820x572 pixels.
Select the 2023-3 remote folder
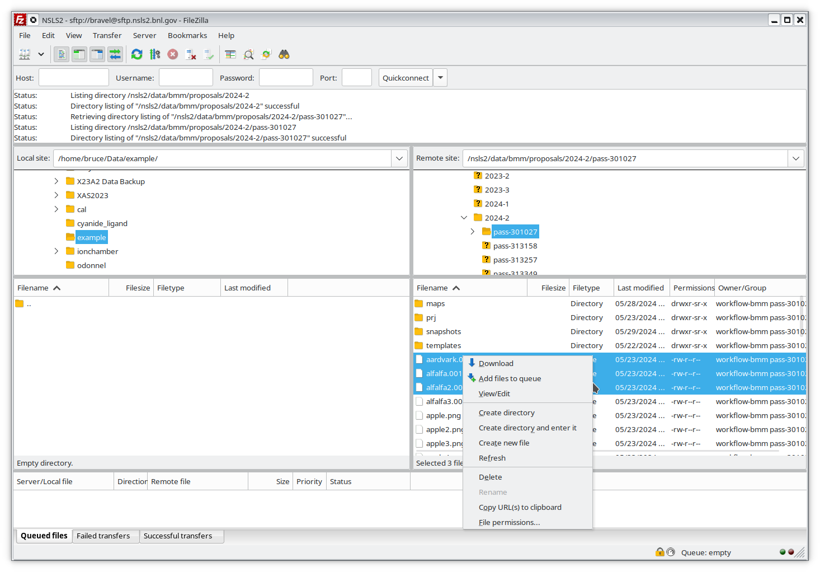click(x=497, y=190)
